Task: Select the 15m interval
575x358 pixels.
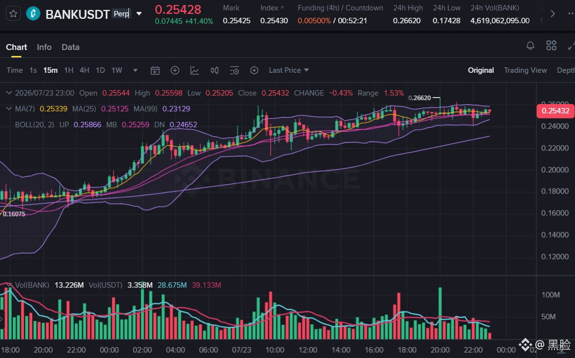Action: [50, 70]
